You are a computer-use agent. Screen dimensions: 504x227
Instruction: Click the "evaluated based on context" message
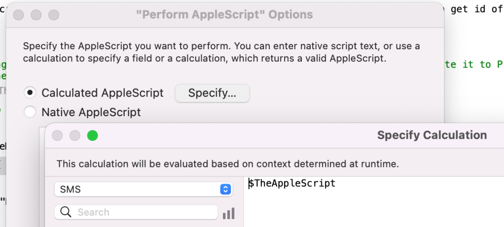(x=227, y=163)
